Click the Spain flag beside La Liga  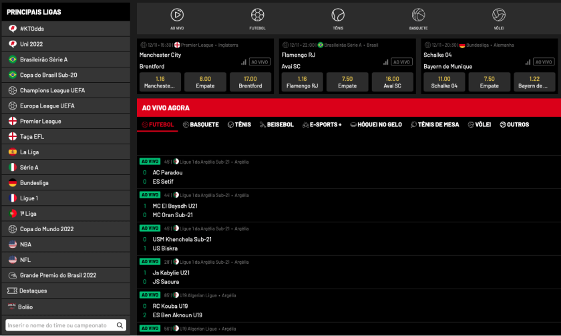point(13,152)
